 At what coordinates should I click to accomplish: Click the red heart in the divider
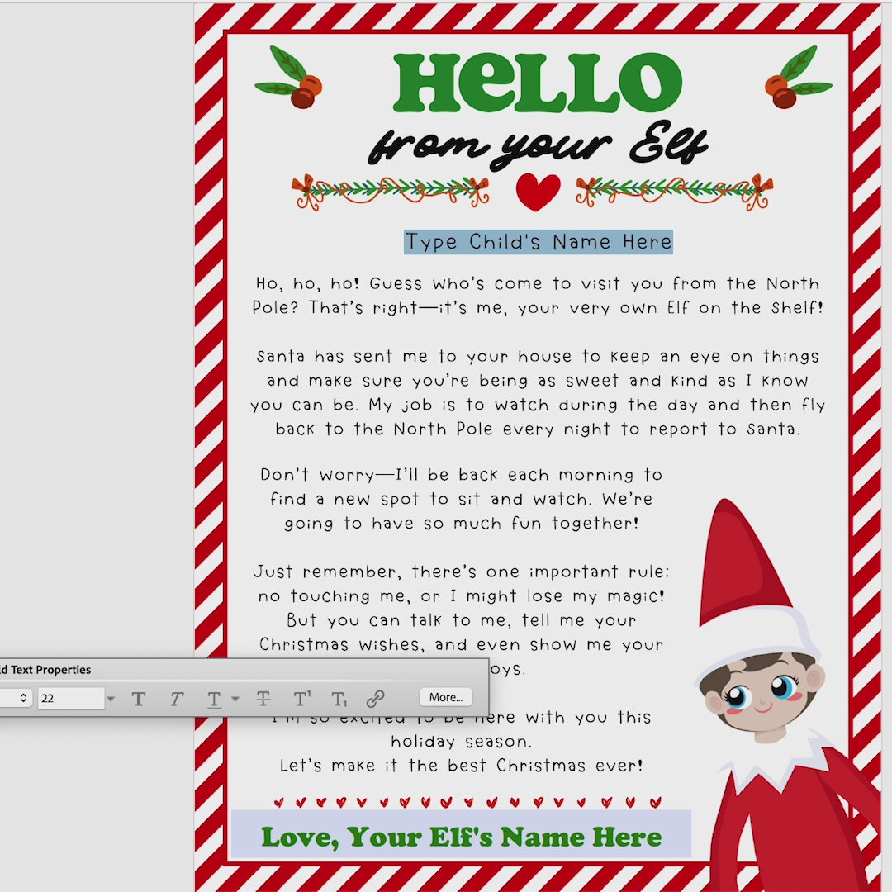point(538,192)
